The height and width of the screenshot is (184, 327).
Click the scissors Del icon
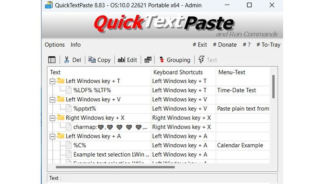[67, 60]
